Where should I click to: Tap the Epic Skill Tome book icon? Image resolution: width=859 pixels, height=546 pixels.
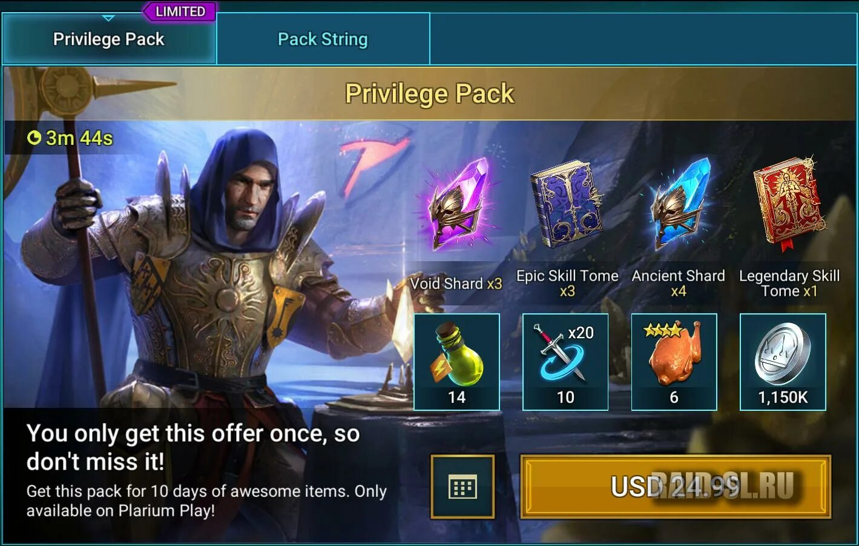point(567,204)
